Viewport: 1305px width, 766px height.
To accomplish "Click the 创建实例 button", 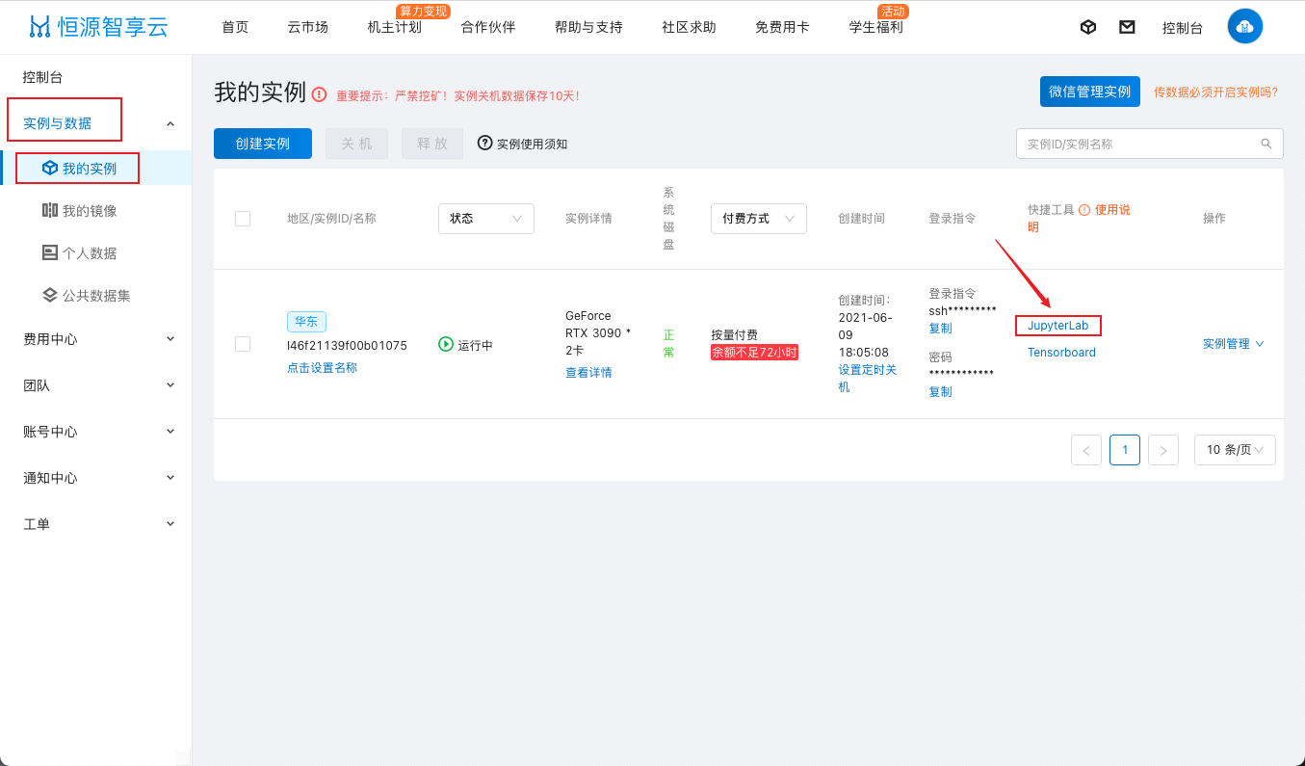I will point(262,143).
